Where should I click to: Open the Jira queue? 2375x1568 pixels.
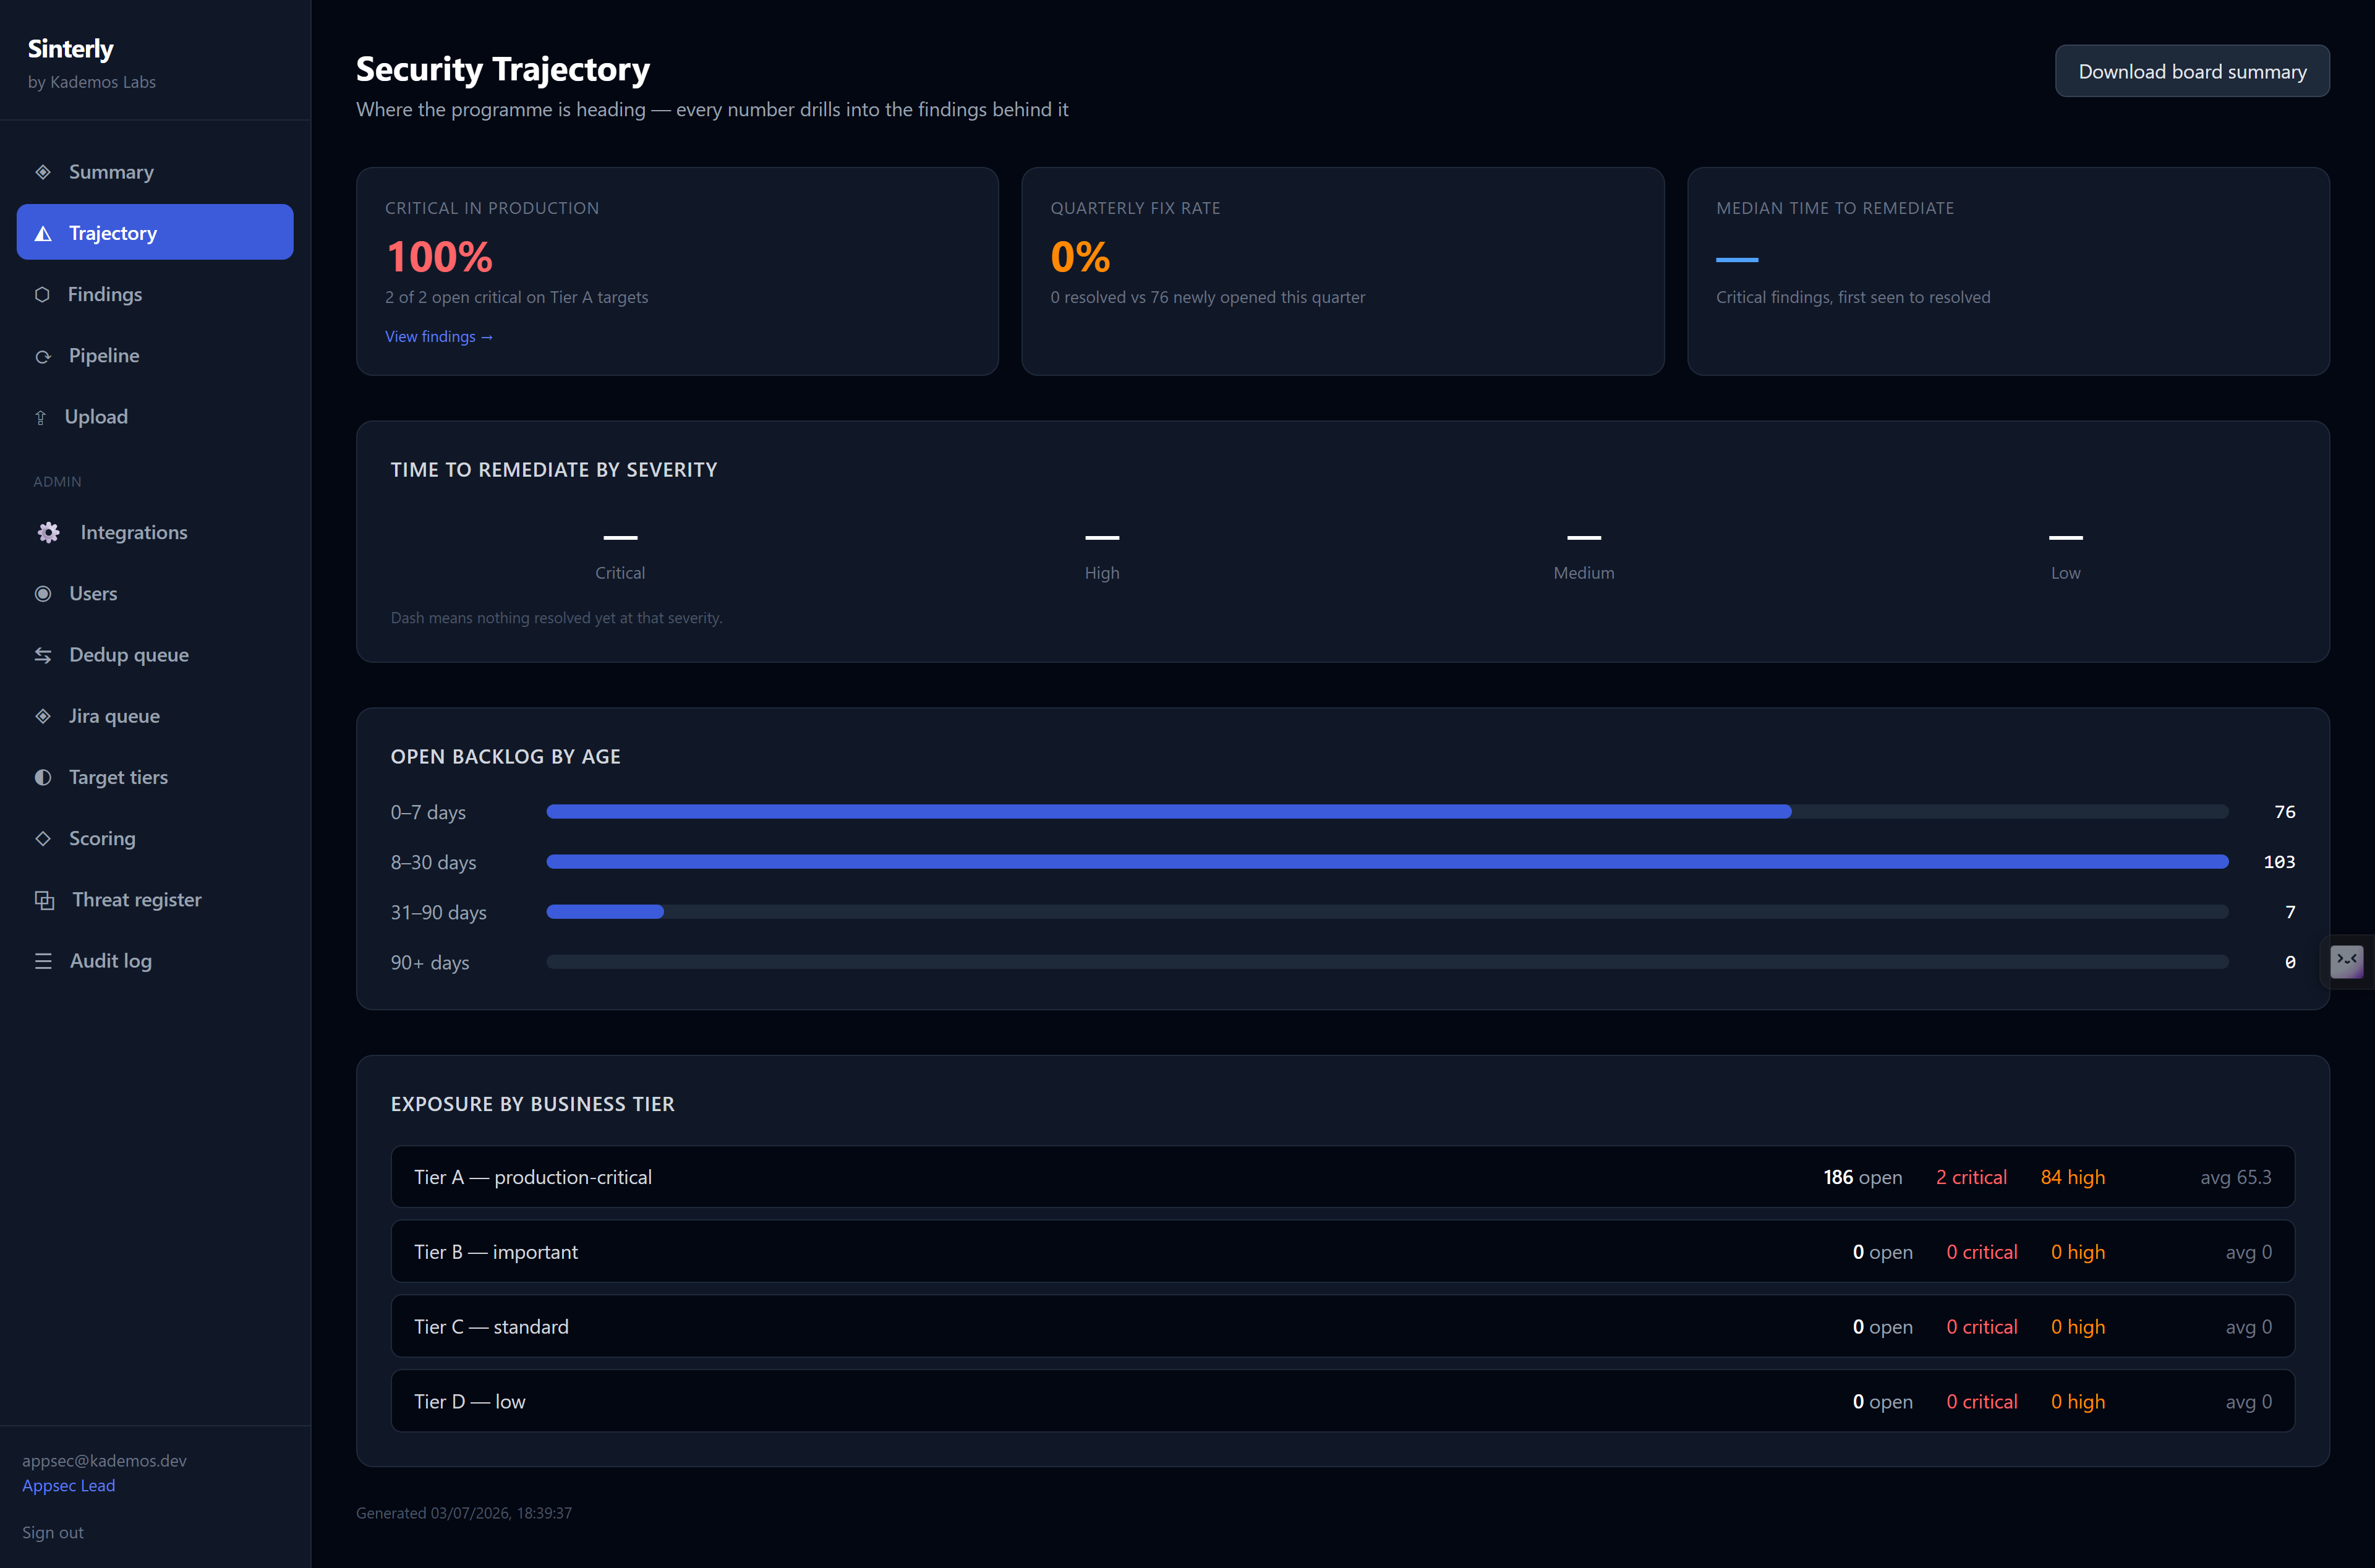pyautogui.click(x=155, y=716)
